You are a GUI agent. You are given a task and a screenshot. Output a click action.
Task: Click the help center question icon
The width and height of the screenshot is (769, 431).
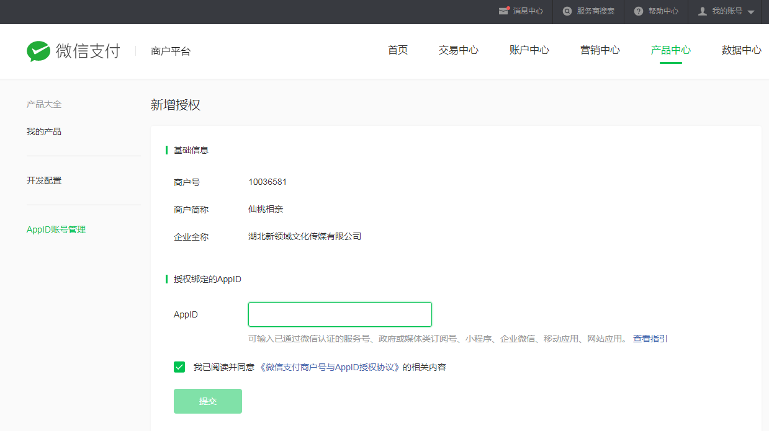639,11
